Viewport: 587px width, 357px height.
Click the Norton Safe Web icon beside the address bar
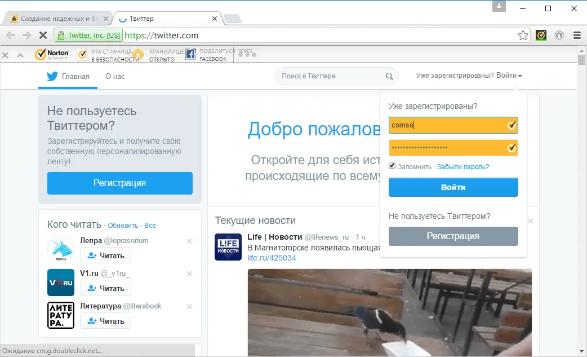pyautogui.click(x=541, y=35)
